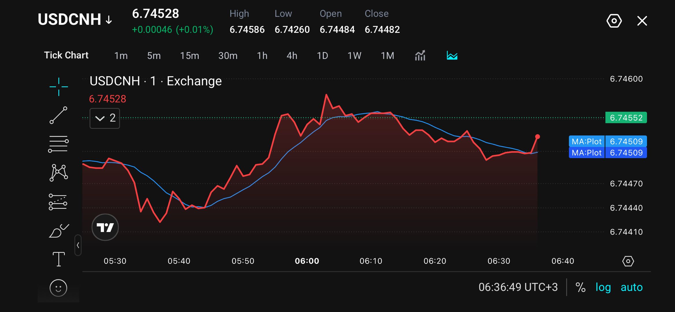Image resolution: width=675 pixels, height=312 pixels.
Task: Toggle log scale mode
Action: click(x=603, y=287)
